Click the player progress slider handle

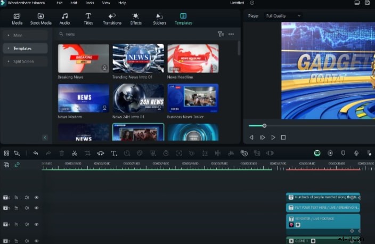[264, 126]
